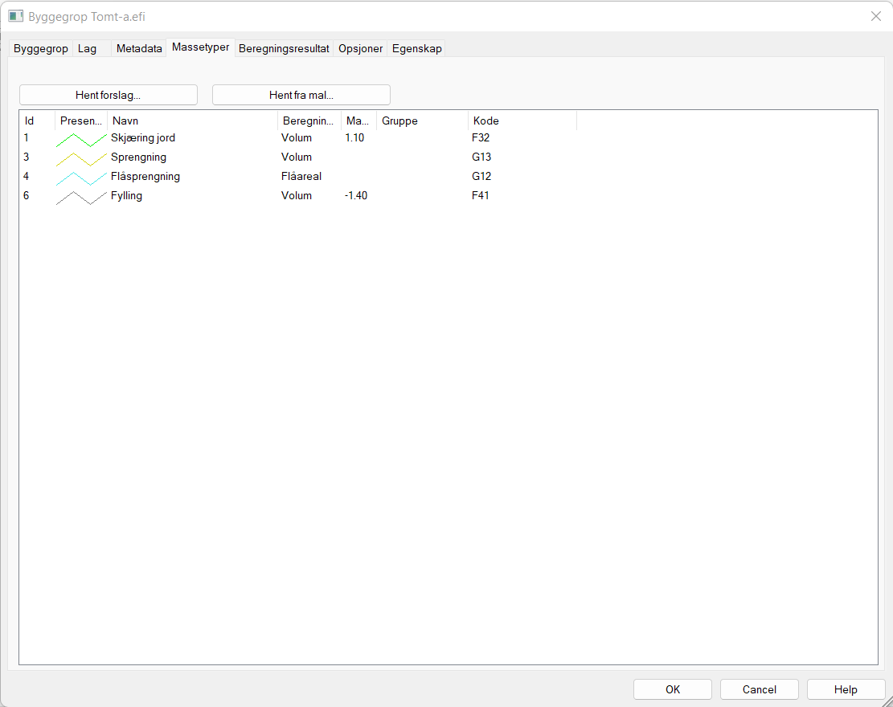The height and width of the screenshot is (707, 893).
Task: Open the Lag tab
Action: (x=88, y=49)
